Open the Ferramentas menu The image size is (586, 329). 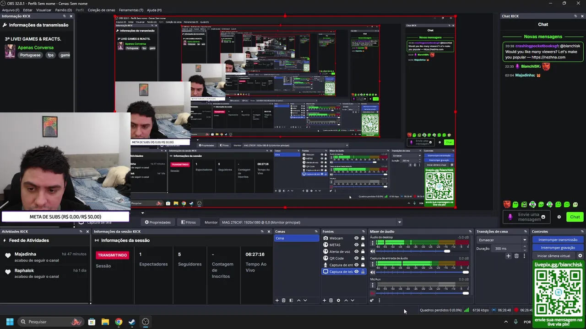[131, 10]
